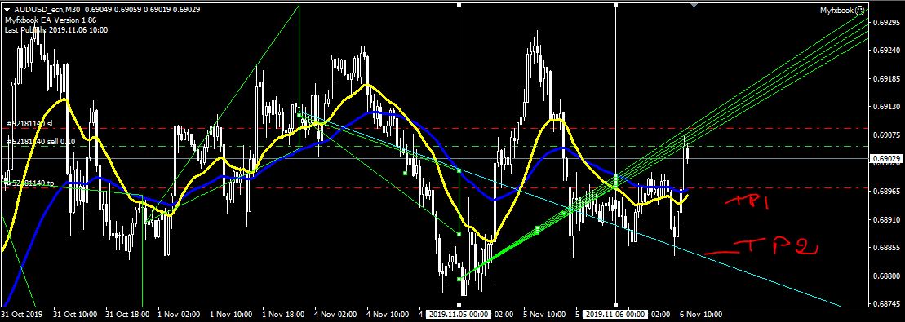Click the 2019.11.06 00:00 date marker

(x=615, y=315)
